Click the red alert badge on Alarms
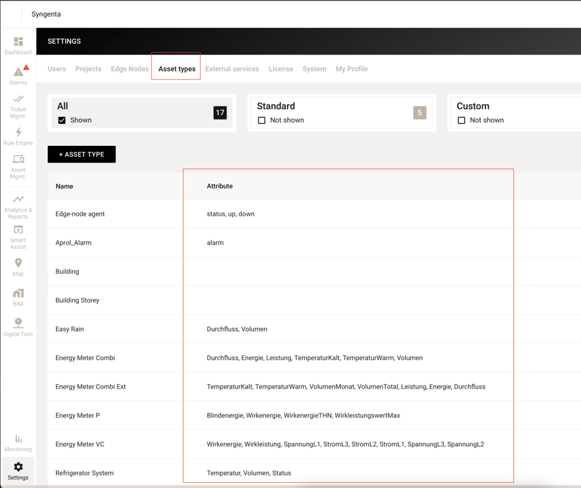581x488 pixels. click(x=26, y=67)
